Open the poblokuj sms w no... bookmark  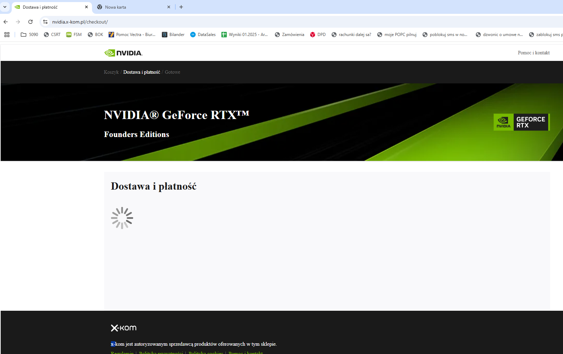pos(445,35)
